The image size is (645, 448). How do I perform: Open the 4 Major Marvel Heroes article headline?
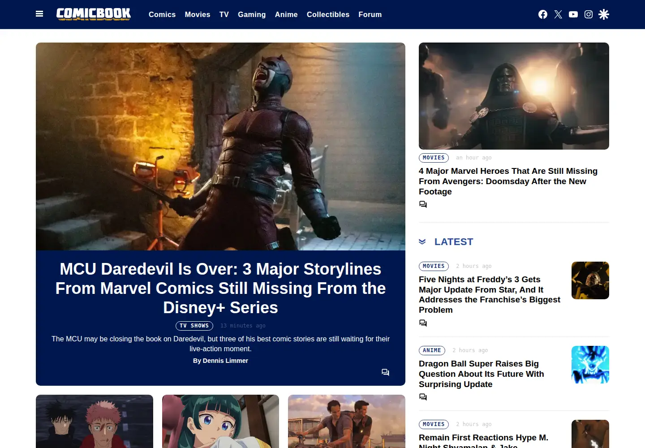[508, 181]
